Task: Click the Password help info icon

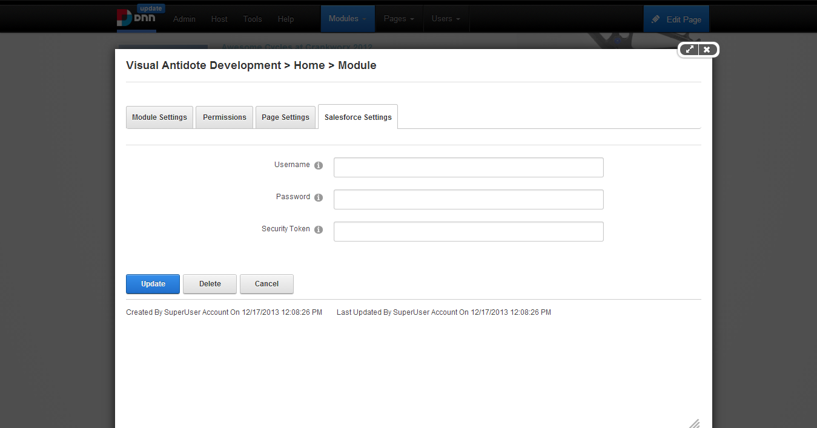Action: [x=319, y=197]
